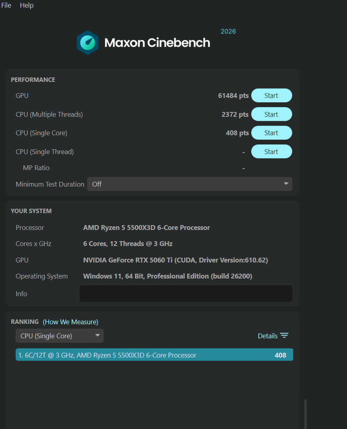Click the 61484 pts GPU score
The image size is (347, 429).
coord(233,96)
